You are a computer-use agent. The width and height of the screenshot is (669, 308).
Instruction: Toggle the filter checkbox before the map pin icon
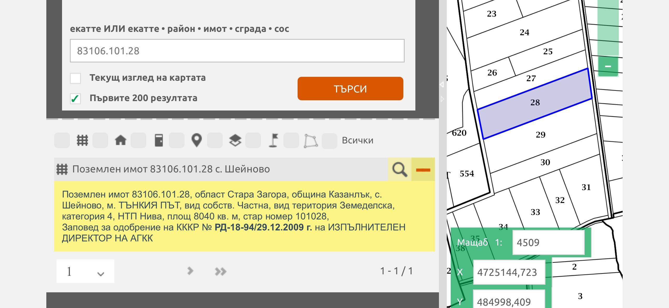(x=177, y=140)
